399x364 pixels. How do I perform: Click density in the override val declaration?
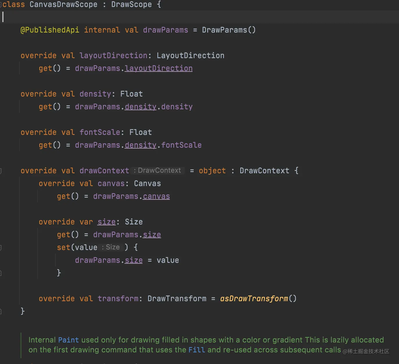click(95, 94)
